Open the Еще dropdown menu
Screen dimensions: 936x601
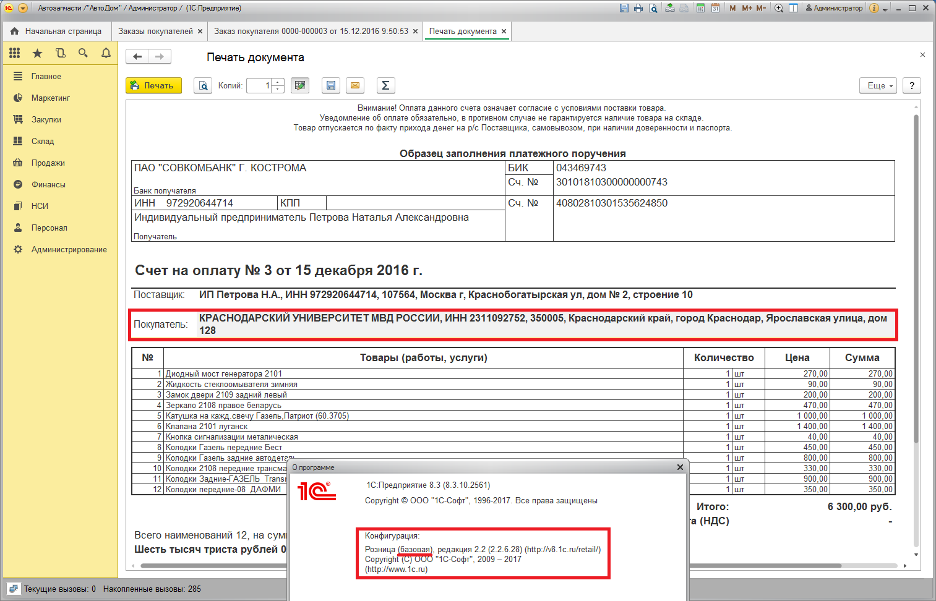[879, 85]
